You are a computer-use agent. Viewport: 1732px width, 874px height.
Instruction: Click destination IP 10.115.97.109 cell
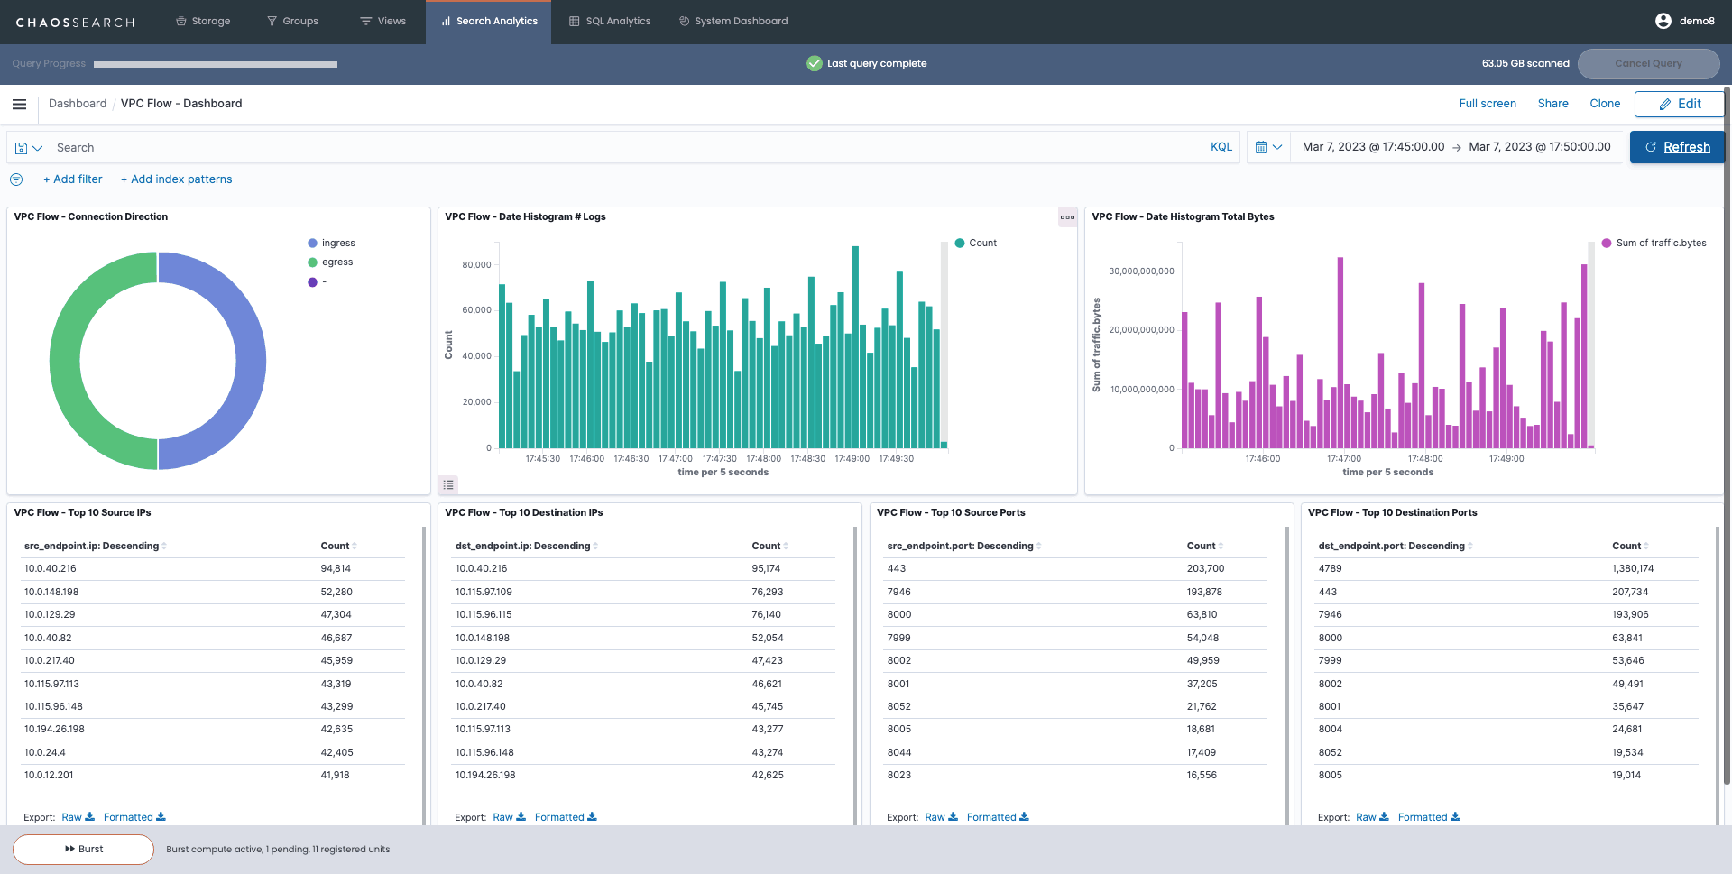pos(484,593)
